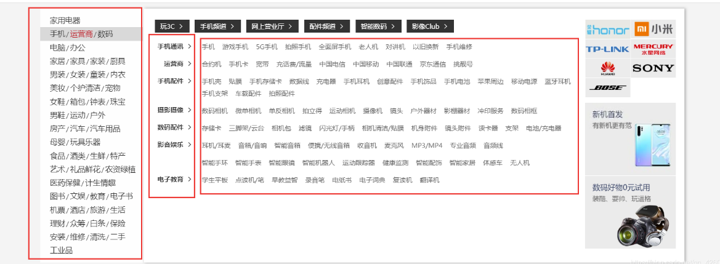The image size is (720, 264).
Task: Open the 电子词典 link
Action: tap(372, 180)
